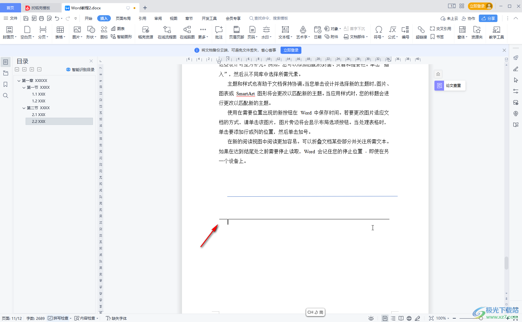Insert page number (页码)
The height and width of the screenshot is (322, 522).
[252, 33]
